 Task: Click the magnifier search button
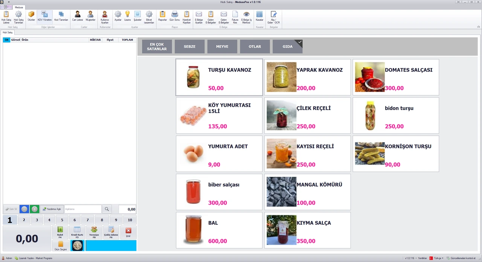click(107, 209)
